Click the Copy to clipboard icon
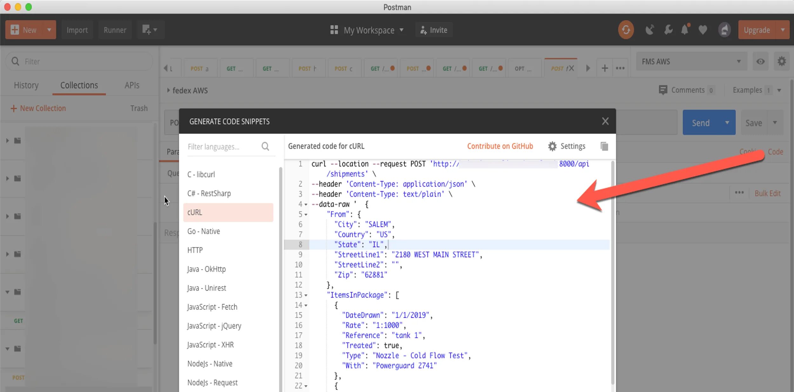 pyautogui.click(x=604, y=146)
